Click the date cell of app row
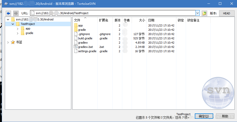This screenshot has height=122, width=237. 161,25
